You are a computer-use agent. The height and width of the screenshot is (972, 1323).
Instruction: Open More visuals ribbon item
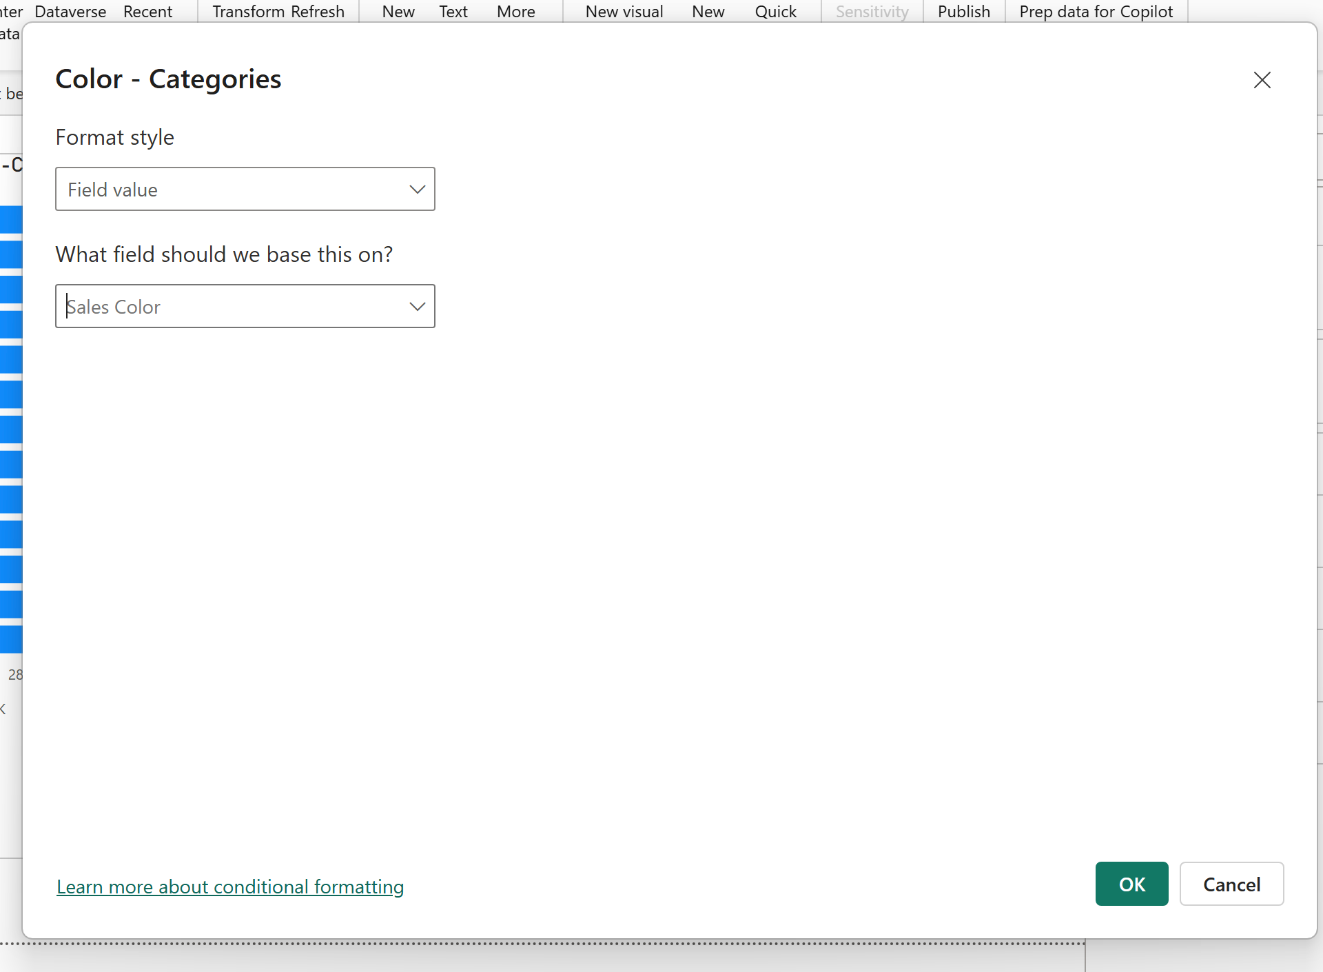[x=515, y=11]
